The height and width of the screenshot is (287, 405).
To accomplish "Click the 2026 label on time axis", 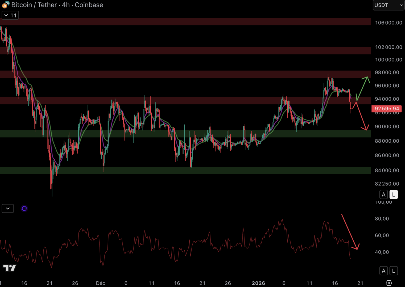I will point(258,283).
